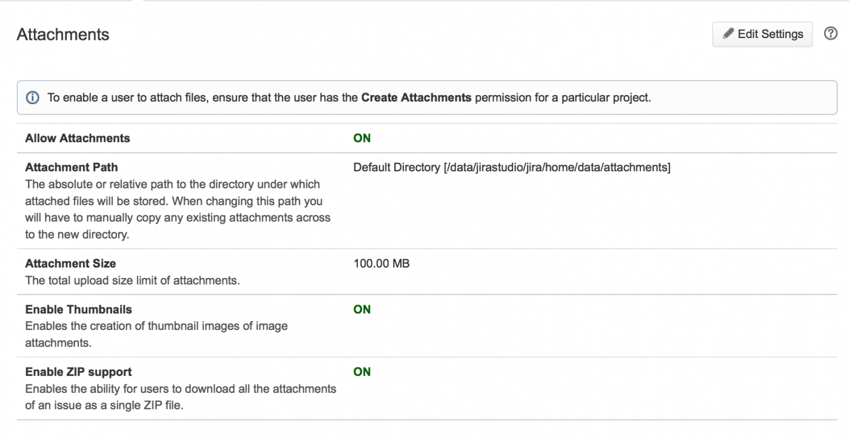Click the pencil icon in Edit Settings

[728, 34]
